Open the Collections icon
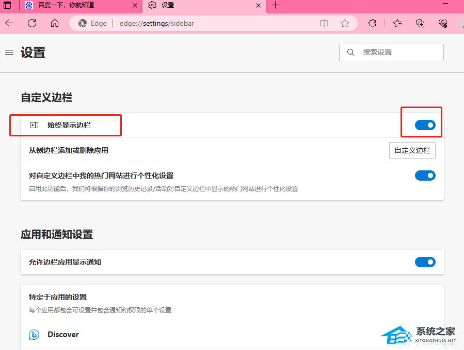Screen dimensions: 464x350 point(420,23)
